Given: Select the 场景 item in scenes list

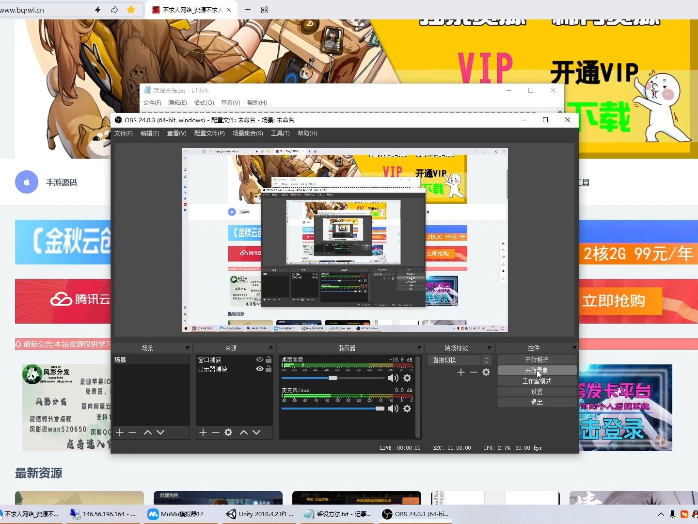Looking at the screenshot, I should tap(151, 360).
